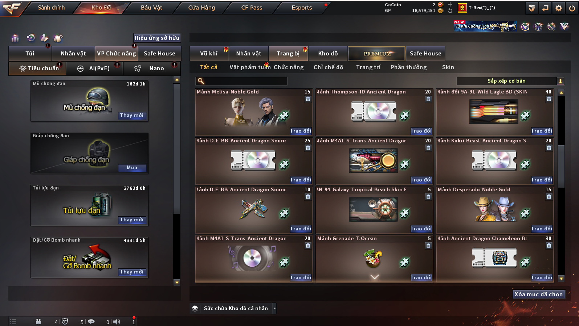The width and height of the screenshot is (579, 326).
Task: Toggle trash selection on Mảnh Desperado-Noble Gold
Action: pos(549,197)
